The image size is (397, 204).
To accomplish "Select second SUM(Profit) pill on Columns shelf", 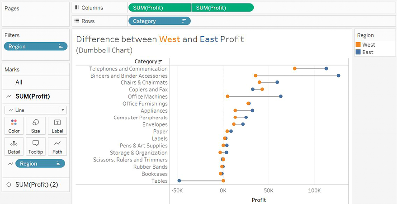I will [222, 8].
